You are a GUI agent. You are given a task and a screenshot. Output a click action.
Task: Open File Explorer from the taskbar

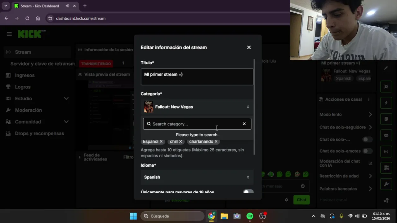coord(224,216)
